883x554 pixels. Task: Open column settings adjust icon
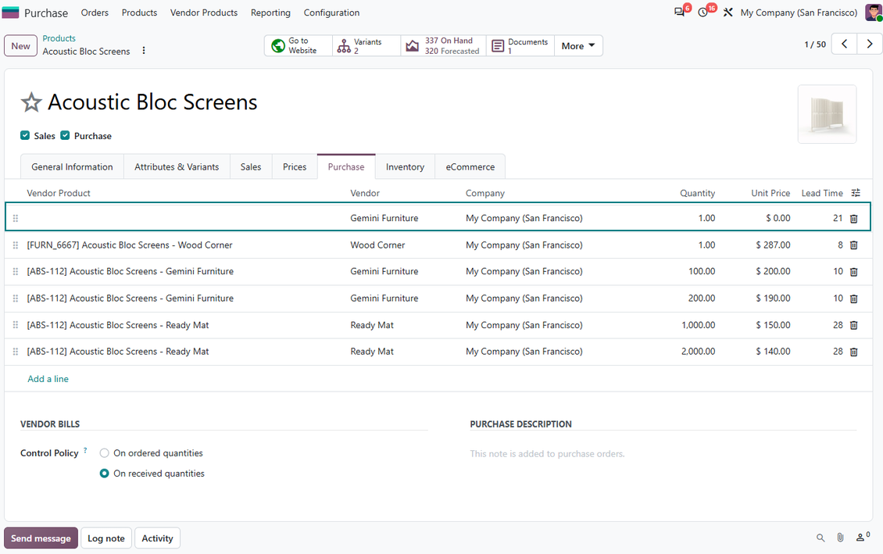click(x=856, y=193)
